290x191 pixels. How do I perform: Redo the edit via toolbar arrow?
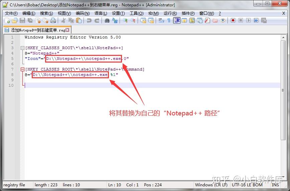pyautogui.click(x=97, y=20)
